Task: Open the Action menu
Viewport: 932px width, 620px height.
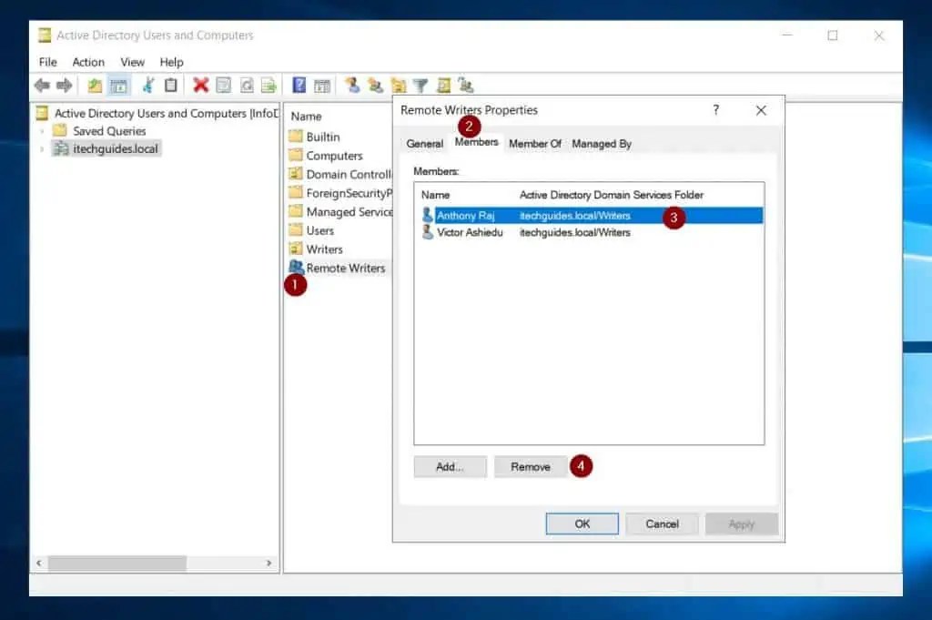Action: point(88,62)
